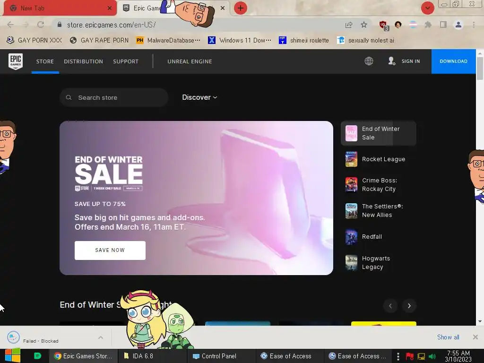The width and height of the screenshot is (484, 363).
Task: Open MalwareDatabase bookmark
Action: pos(169,40)
